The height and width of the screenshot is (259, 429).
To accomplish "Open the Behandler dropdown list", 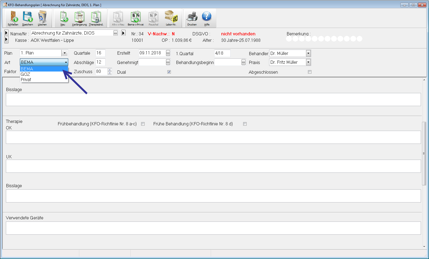I will [x=308, y=53].
